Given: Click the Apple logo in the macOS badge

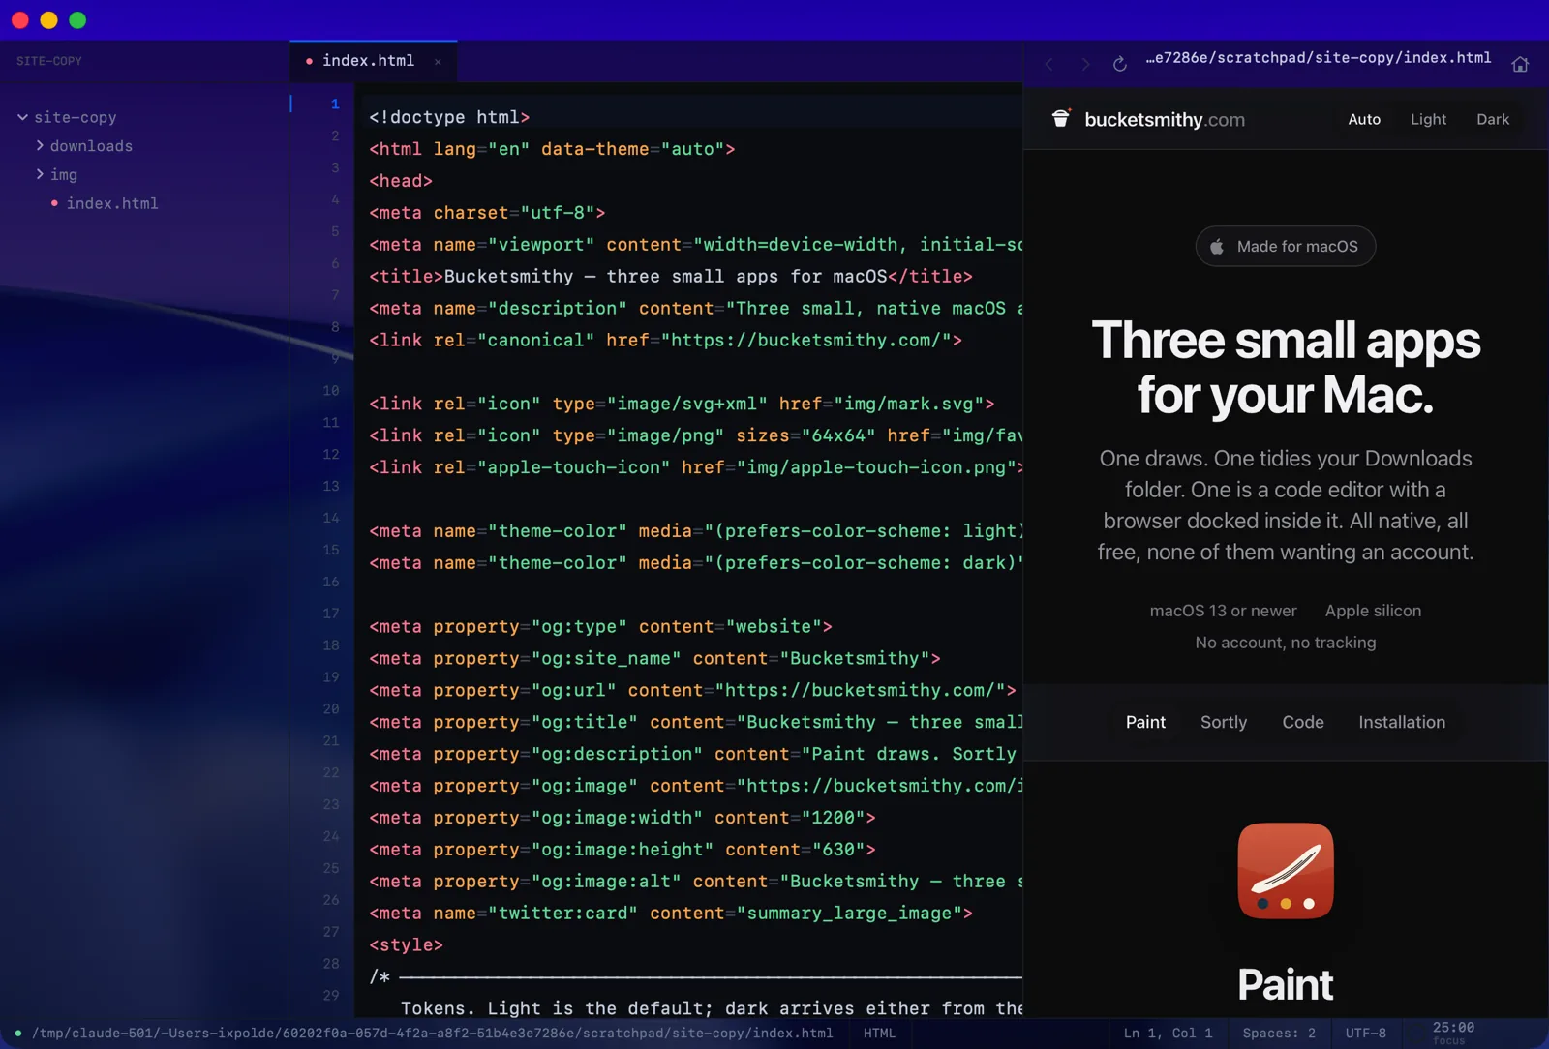Looking at the screenshot, I should tap(1217, 246).
